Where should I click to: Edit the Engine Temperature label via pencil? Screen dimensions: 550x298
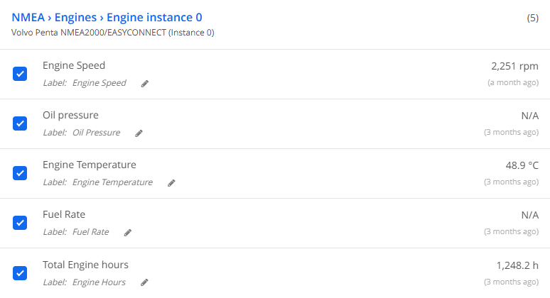171,183
